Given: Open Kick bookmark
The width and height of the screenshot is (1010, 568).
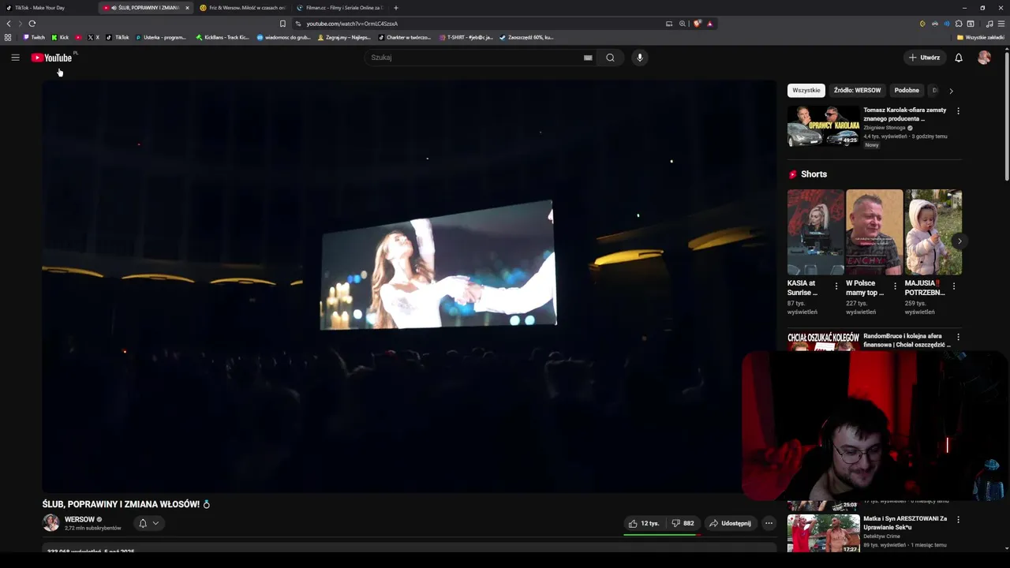Looking at the screenshot, I should 60,37.
